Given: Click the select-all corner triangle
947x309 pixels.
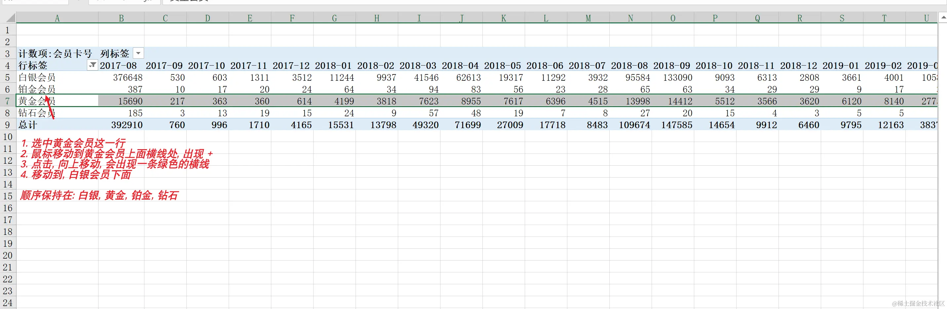Looking at the screenshot, I should pyautogui.click(x=11, y=17).
